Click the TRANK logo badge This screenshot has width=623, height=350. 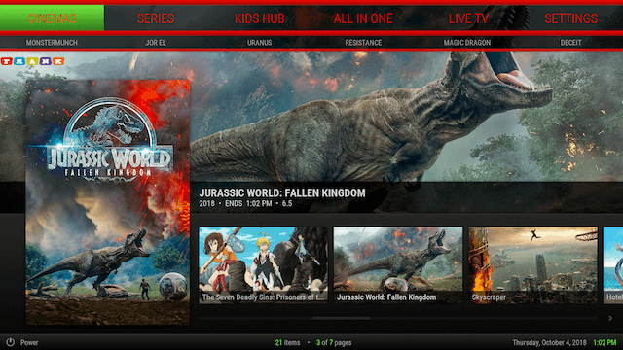point(32,61)
